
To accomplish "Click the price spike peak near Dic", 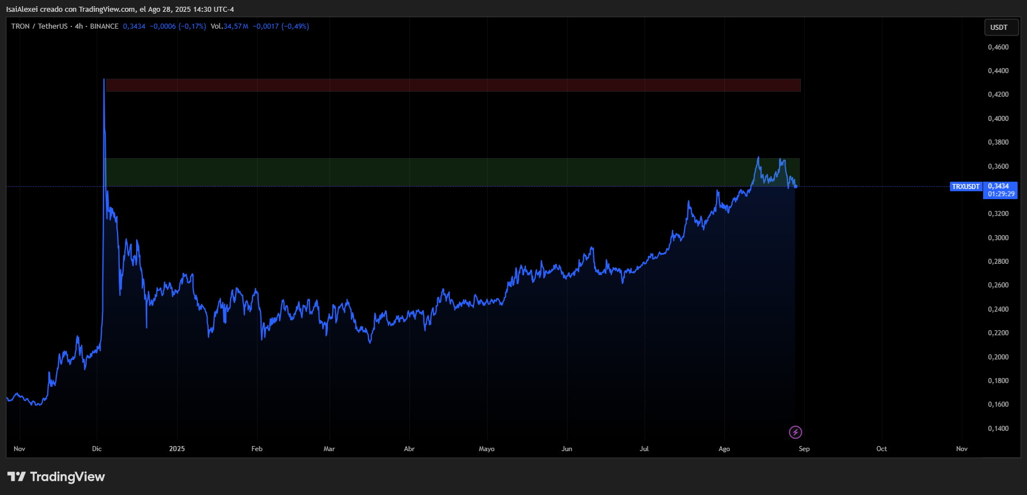I will [x=104, y=80].
